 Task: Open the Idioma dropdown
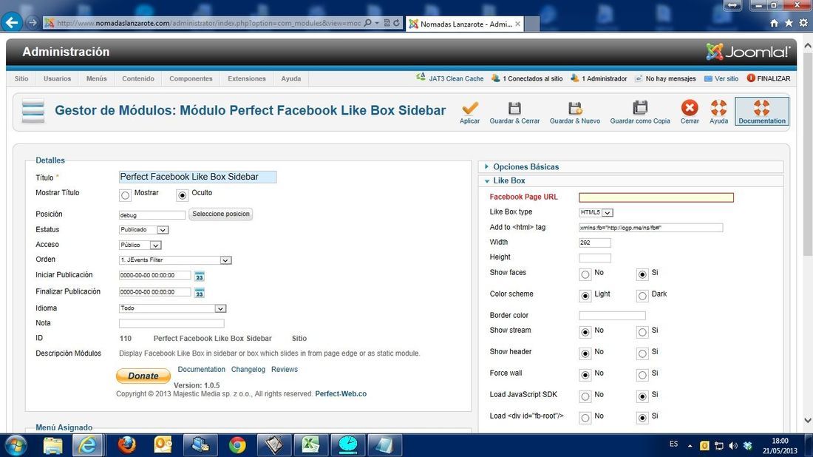(x=173, y=308)
